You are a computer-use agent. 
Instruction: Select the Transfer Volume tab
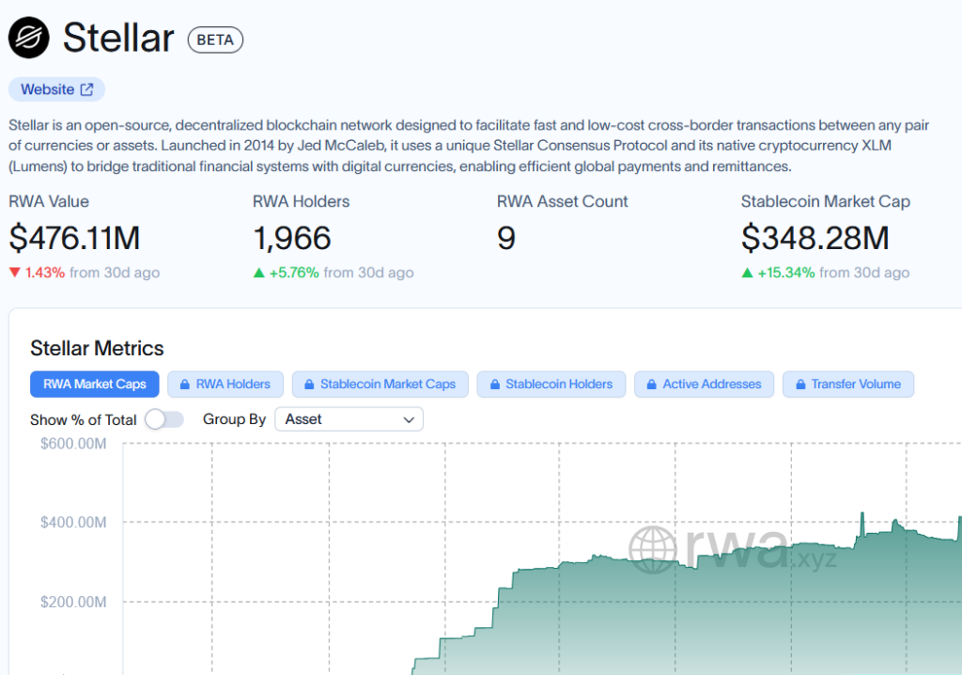click(x=848, y=384)
